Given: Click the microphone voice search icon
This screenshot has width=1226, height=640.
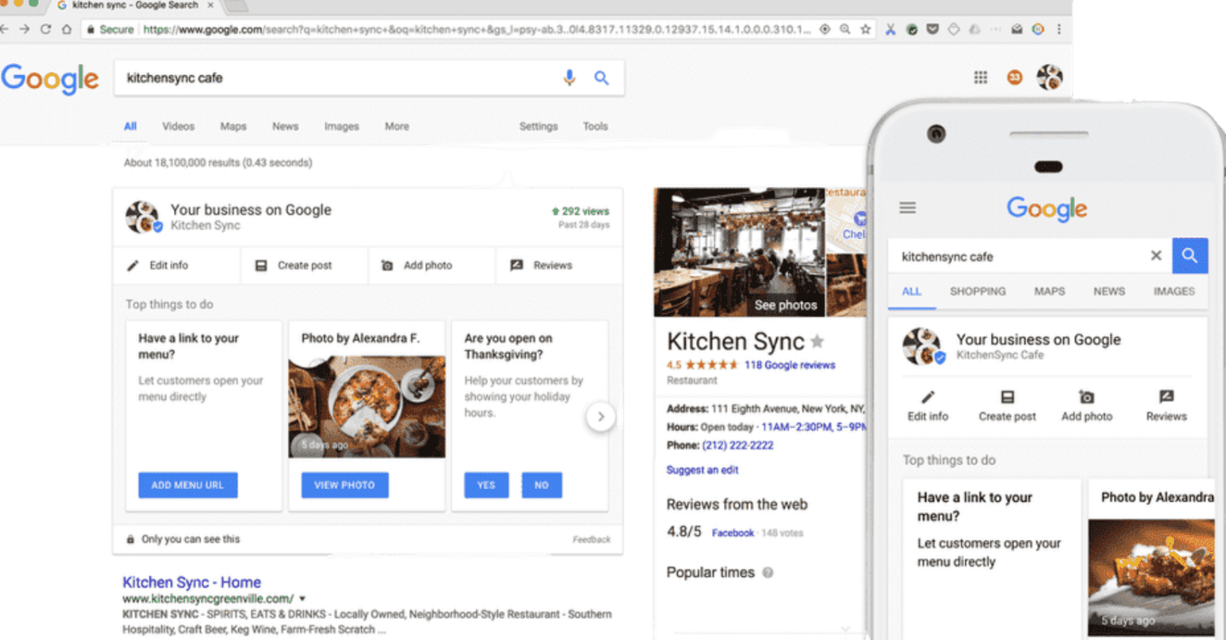Looking at the screenshot, I should point(569,78).
